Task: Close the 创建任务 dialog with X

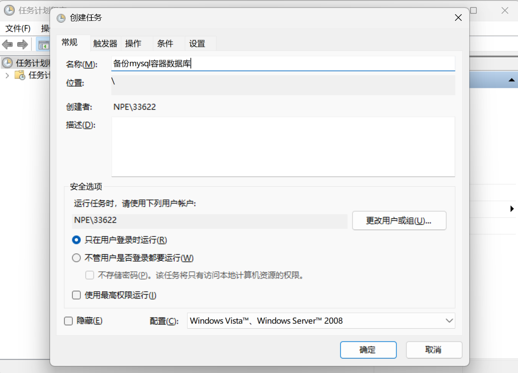Action: 459,18
